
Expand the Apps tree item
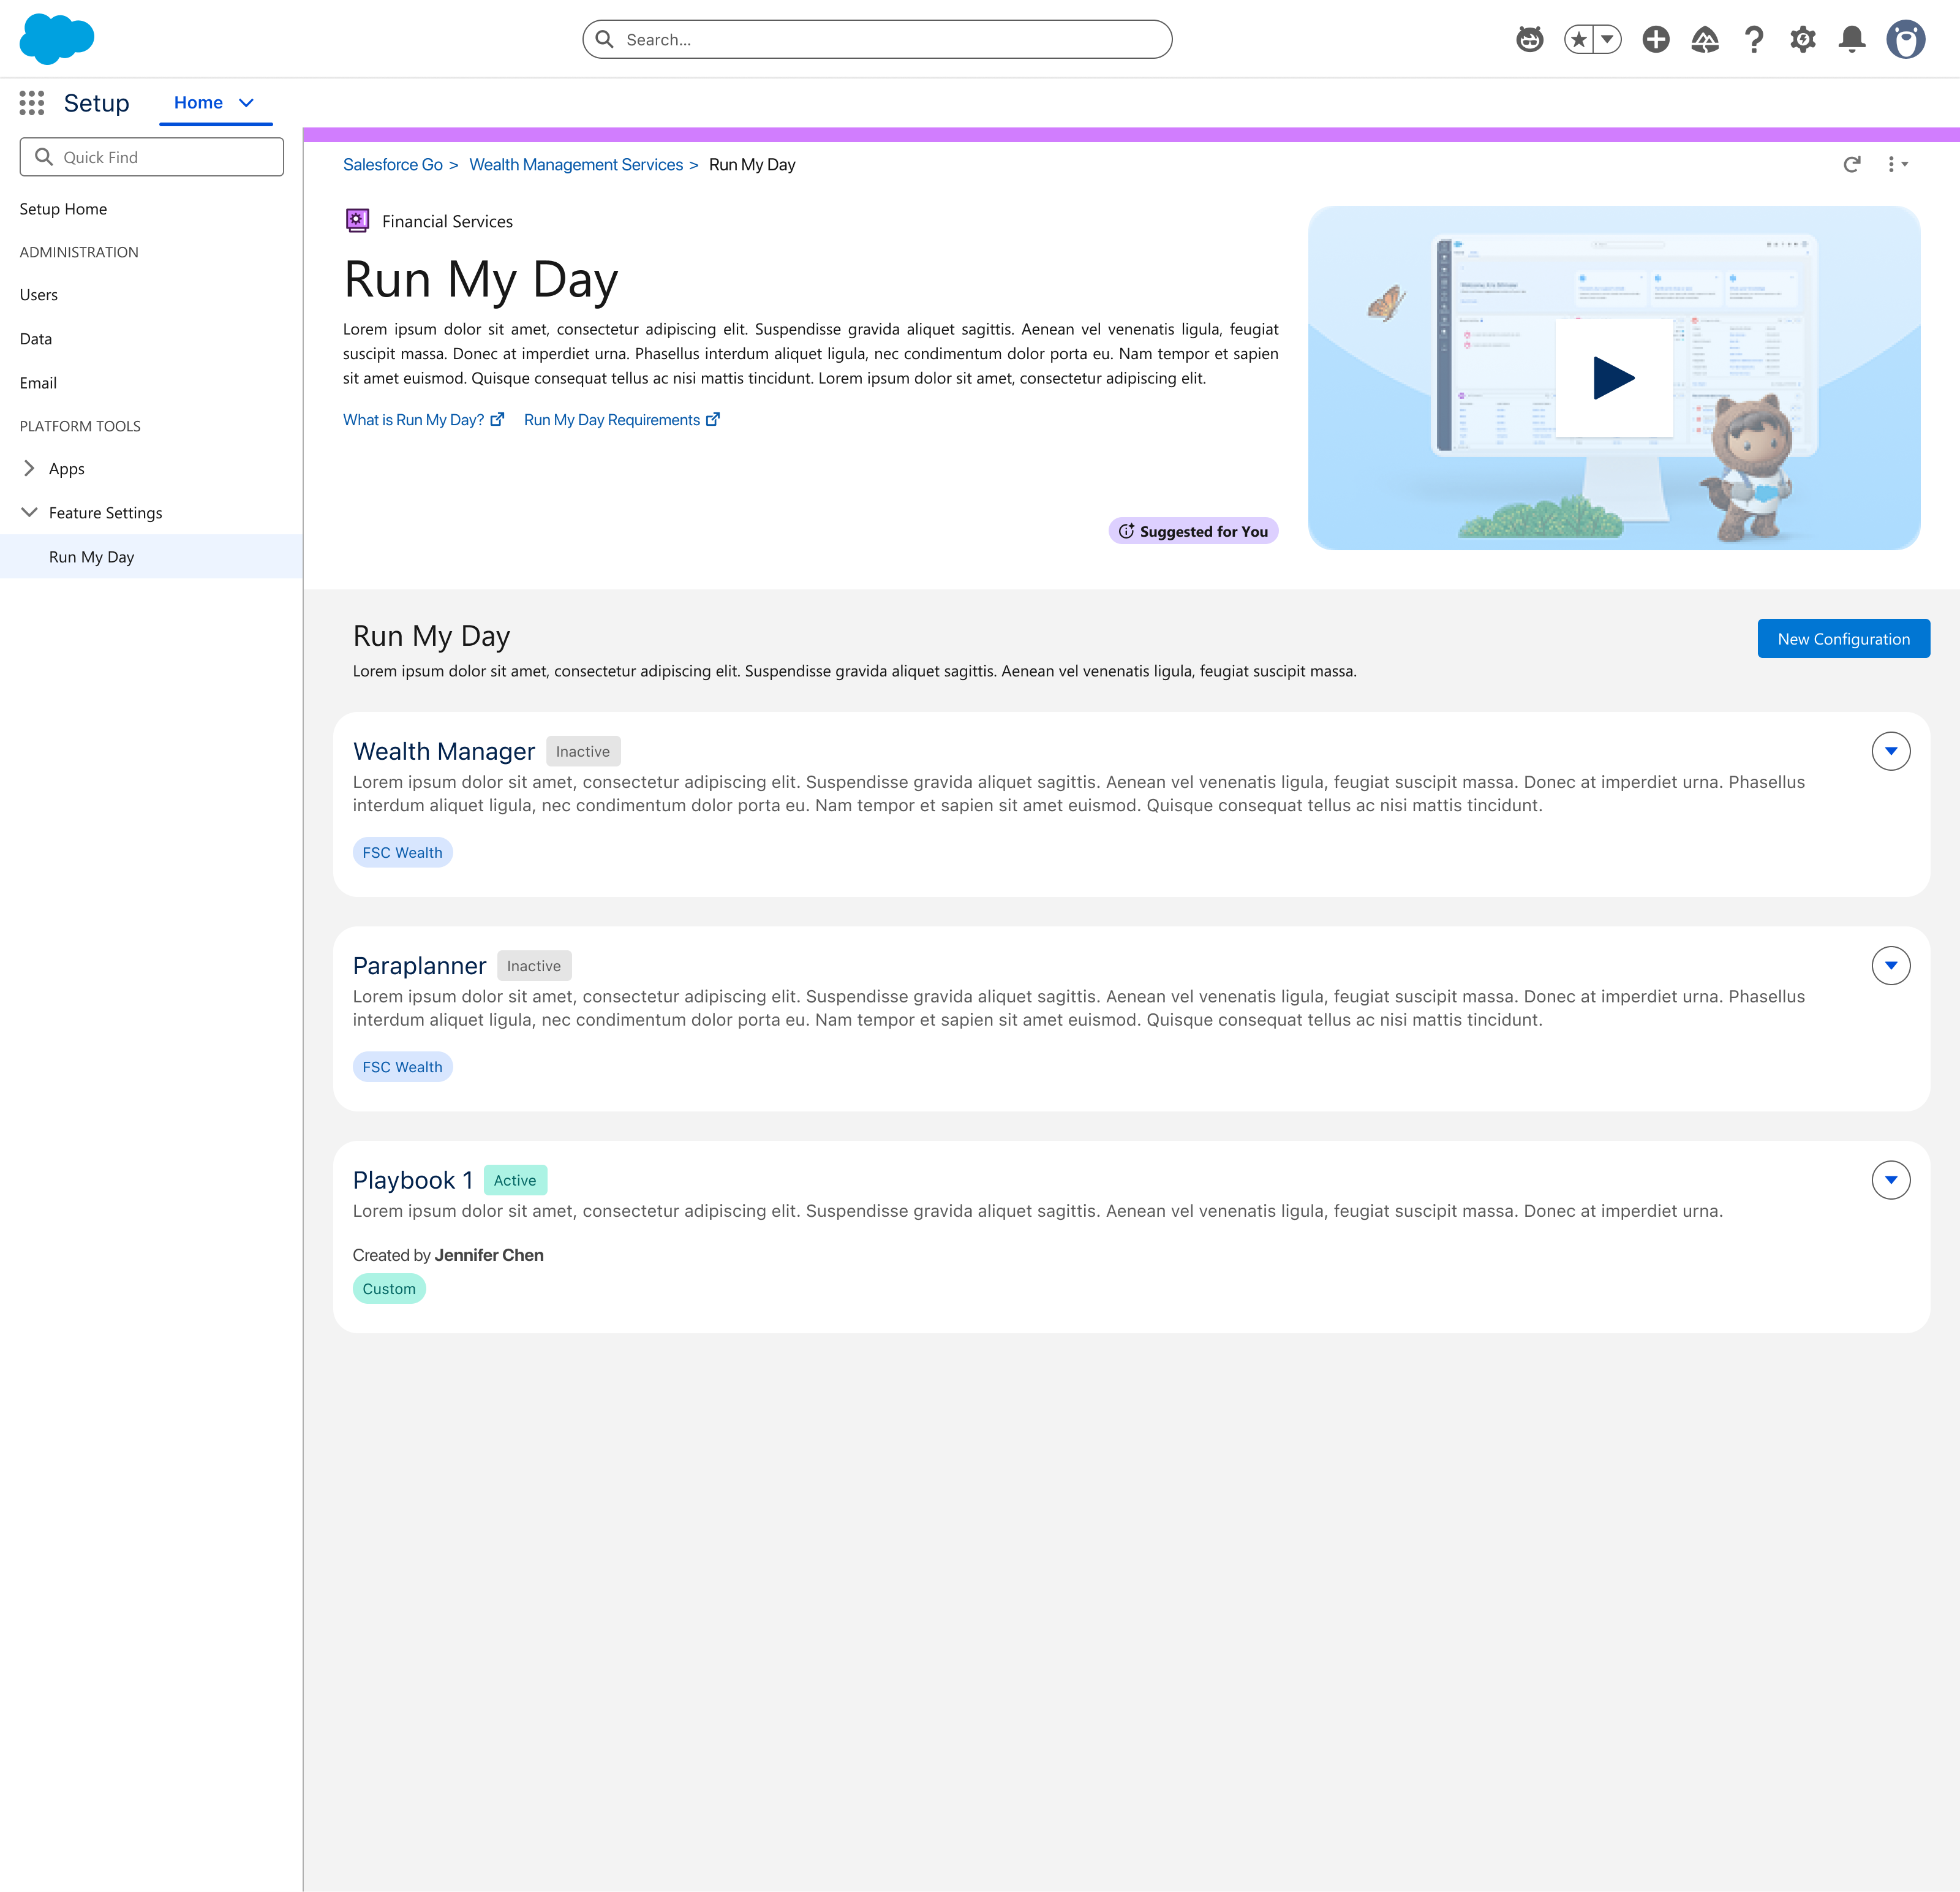pos(29,468)
